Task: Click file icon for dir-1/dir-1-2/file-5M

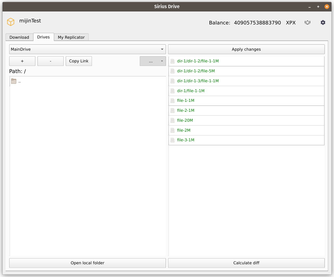Action: pos(172,71)
